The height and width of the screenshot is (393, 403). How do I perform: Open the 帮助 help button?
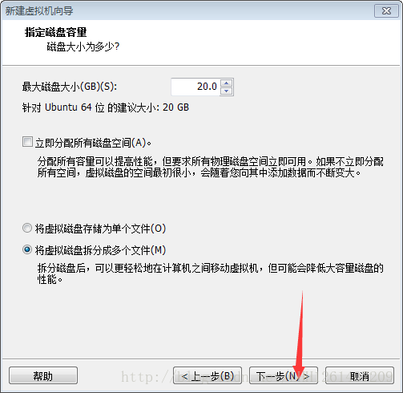point(43,375)
